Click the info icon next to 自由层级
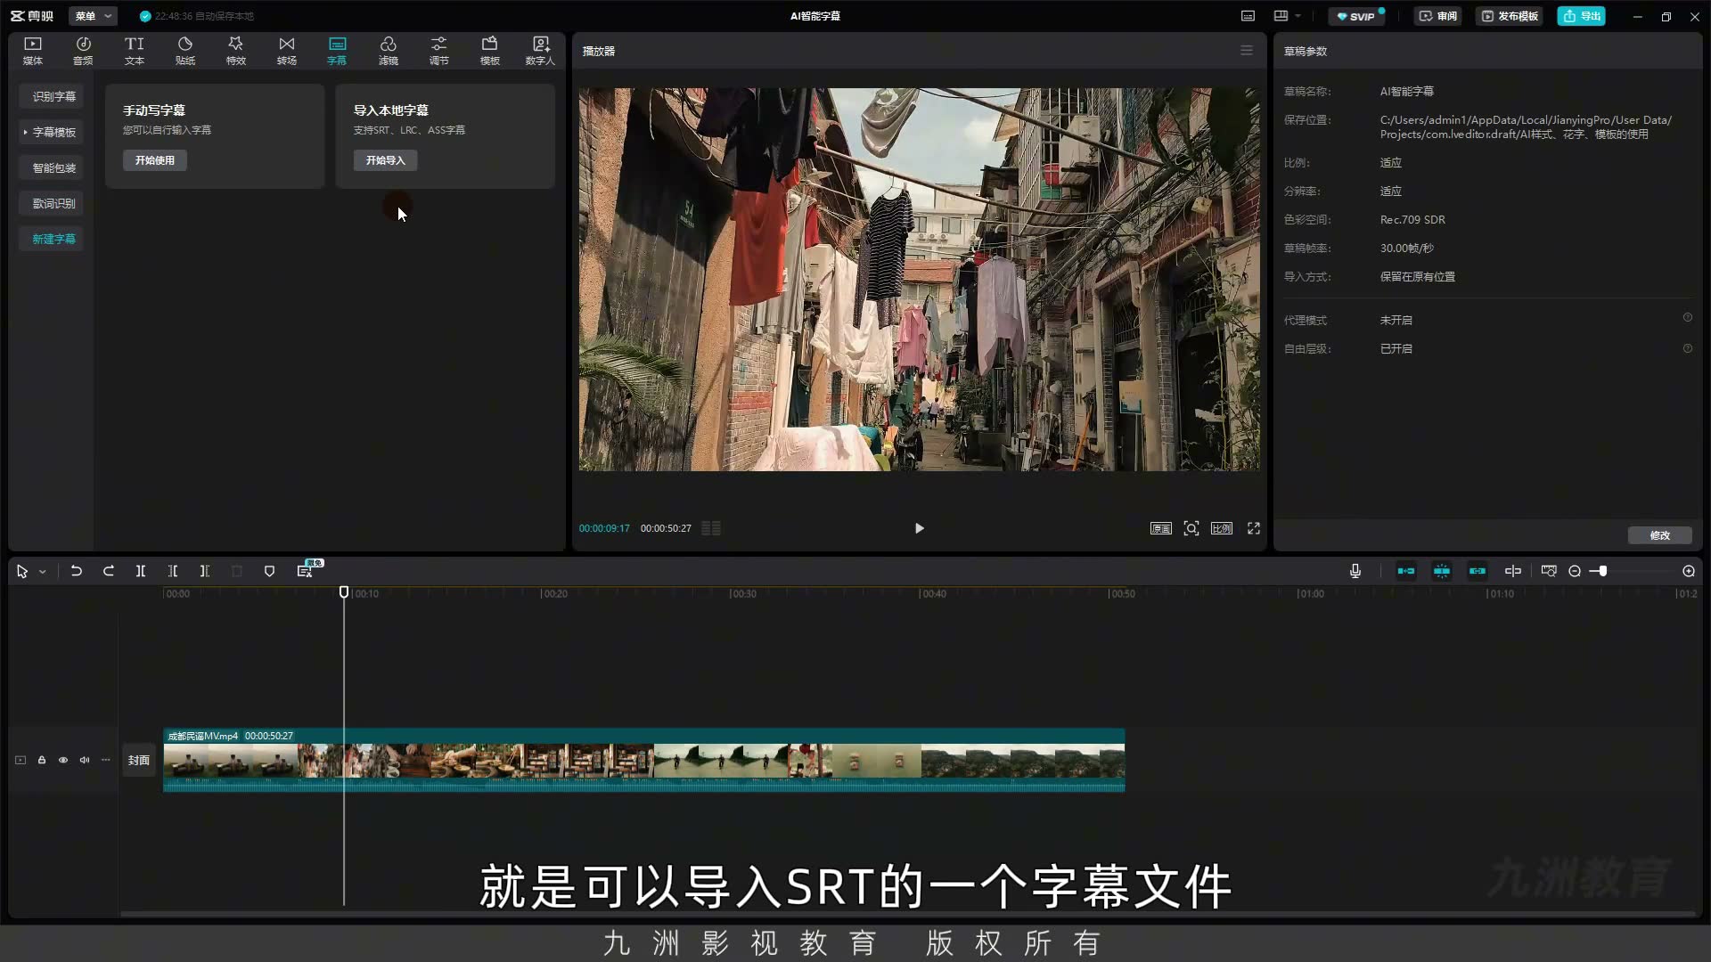Viewport: 1711px width, 962px height. tap(1687, 348)
